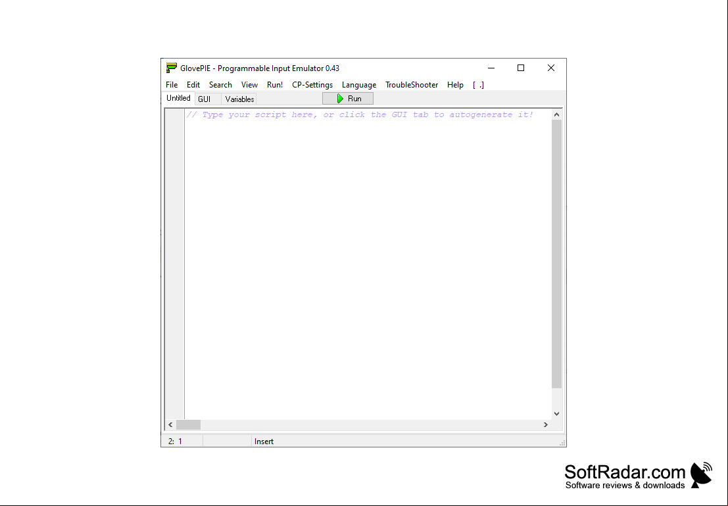Open the Edit menu
The image size is (728, 506).
(x=193, y=85)
